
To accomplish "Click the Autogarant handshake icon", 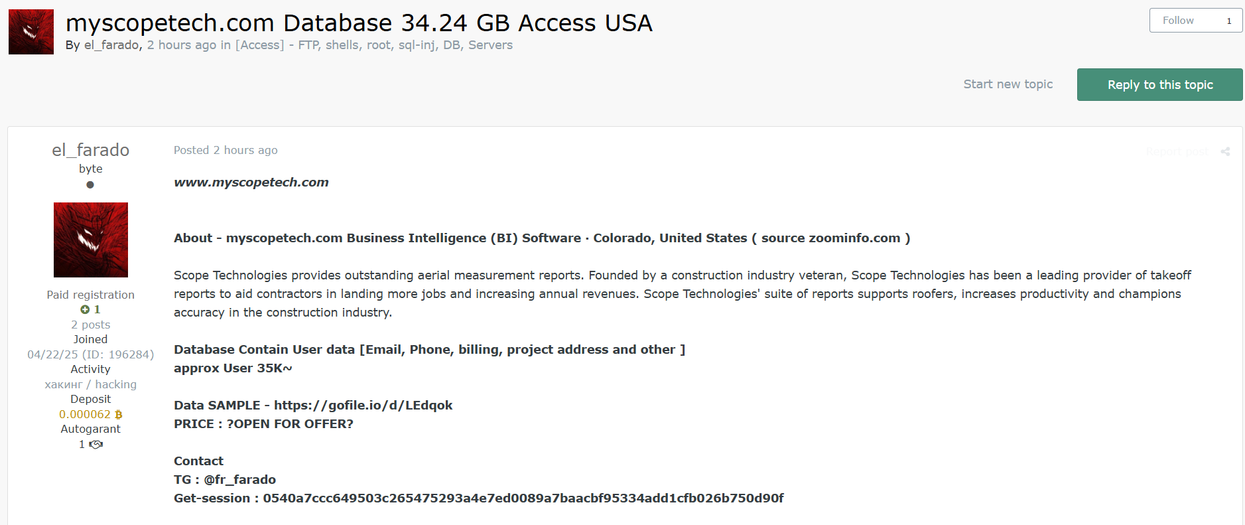I will click(96, 444).
